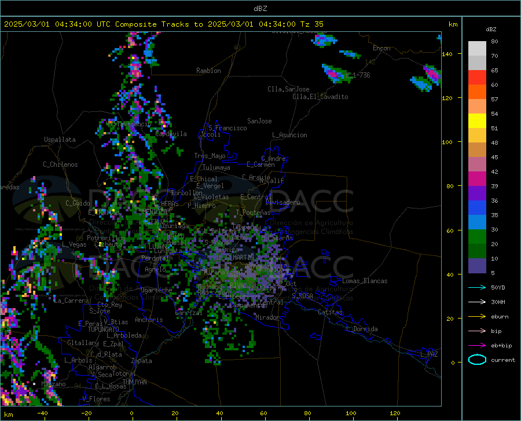The width and height of the screenshot is (521, 421).
Task: Click the white 30HM arrow legend icon
Action: pyautogui.click(x=477, y=302)
